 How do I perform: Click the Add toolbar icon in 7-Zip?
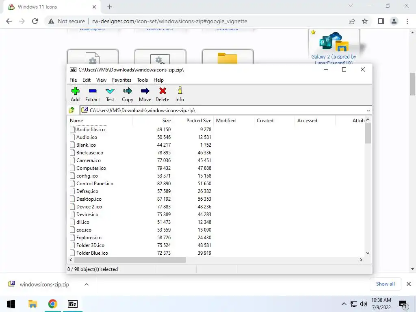pyautogui.click(x=75, y=91)
